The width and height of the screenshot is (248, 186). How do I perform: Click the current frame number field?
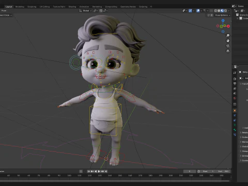pyautogui.click(x=190, y=172)
